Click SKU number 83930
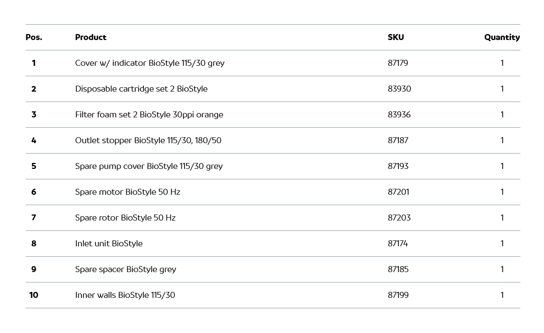 point(399,89)
